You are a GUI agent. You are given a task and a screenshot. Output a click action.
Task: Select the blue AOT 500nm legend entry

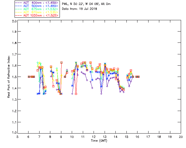pyautogui.click(x=37, y=6)
